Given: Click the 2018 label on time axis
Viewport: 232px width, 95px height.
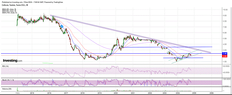Looking at the screenshot, I should point(82,93).
